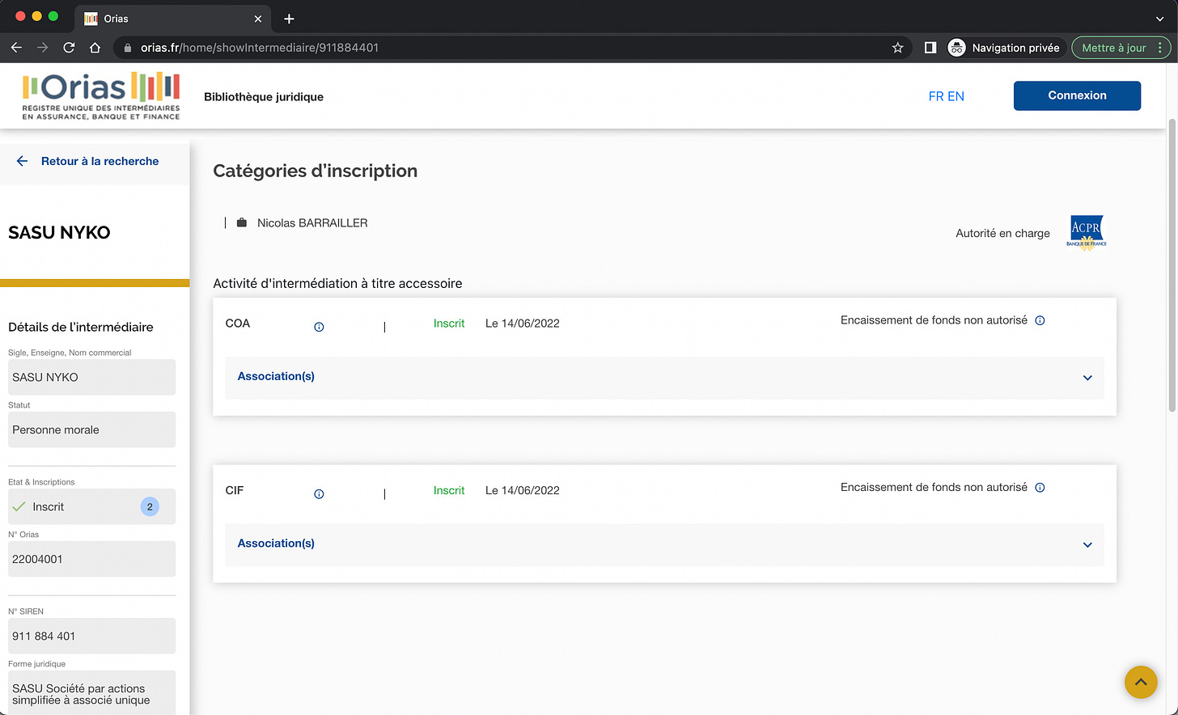
Task: Open a new browser tab with plus icon
Action: (x=289, y=19)
